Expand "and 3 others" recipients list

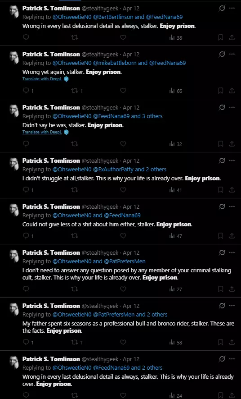(x=147, y=116)
